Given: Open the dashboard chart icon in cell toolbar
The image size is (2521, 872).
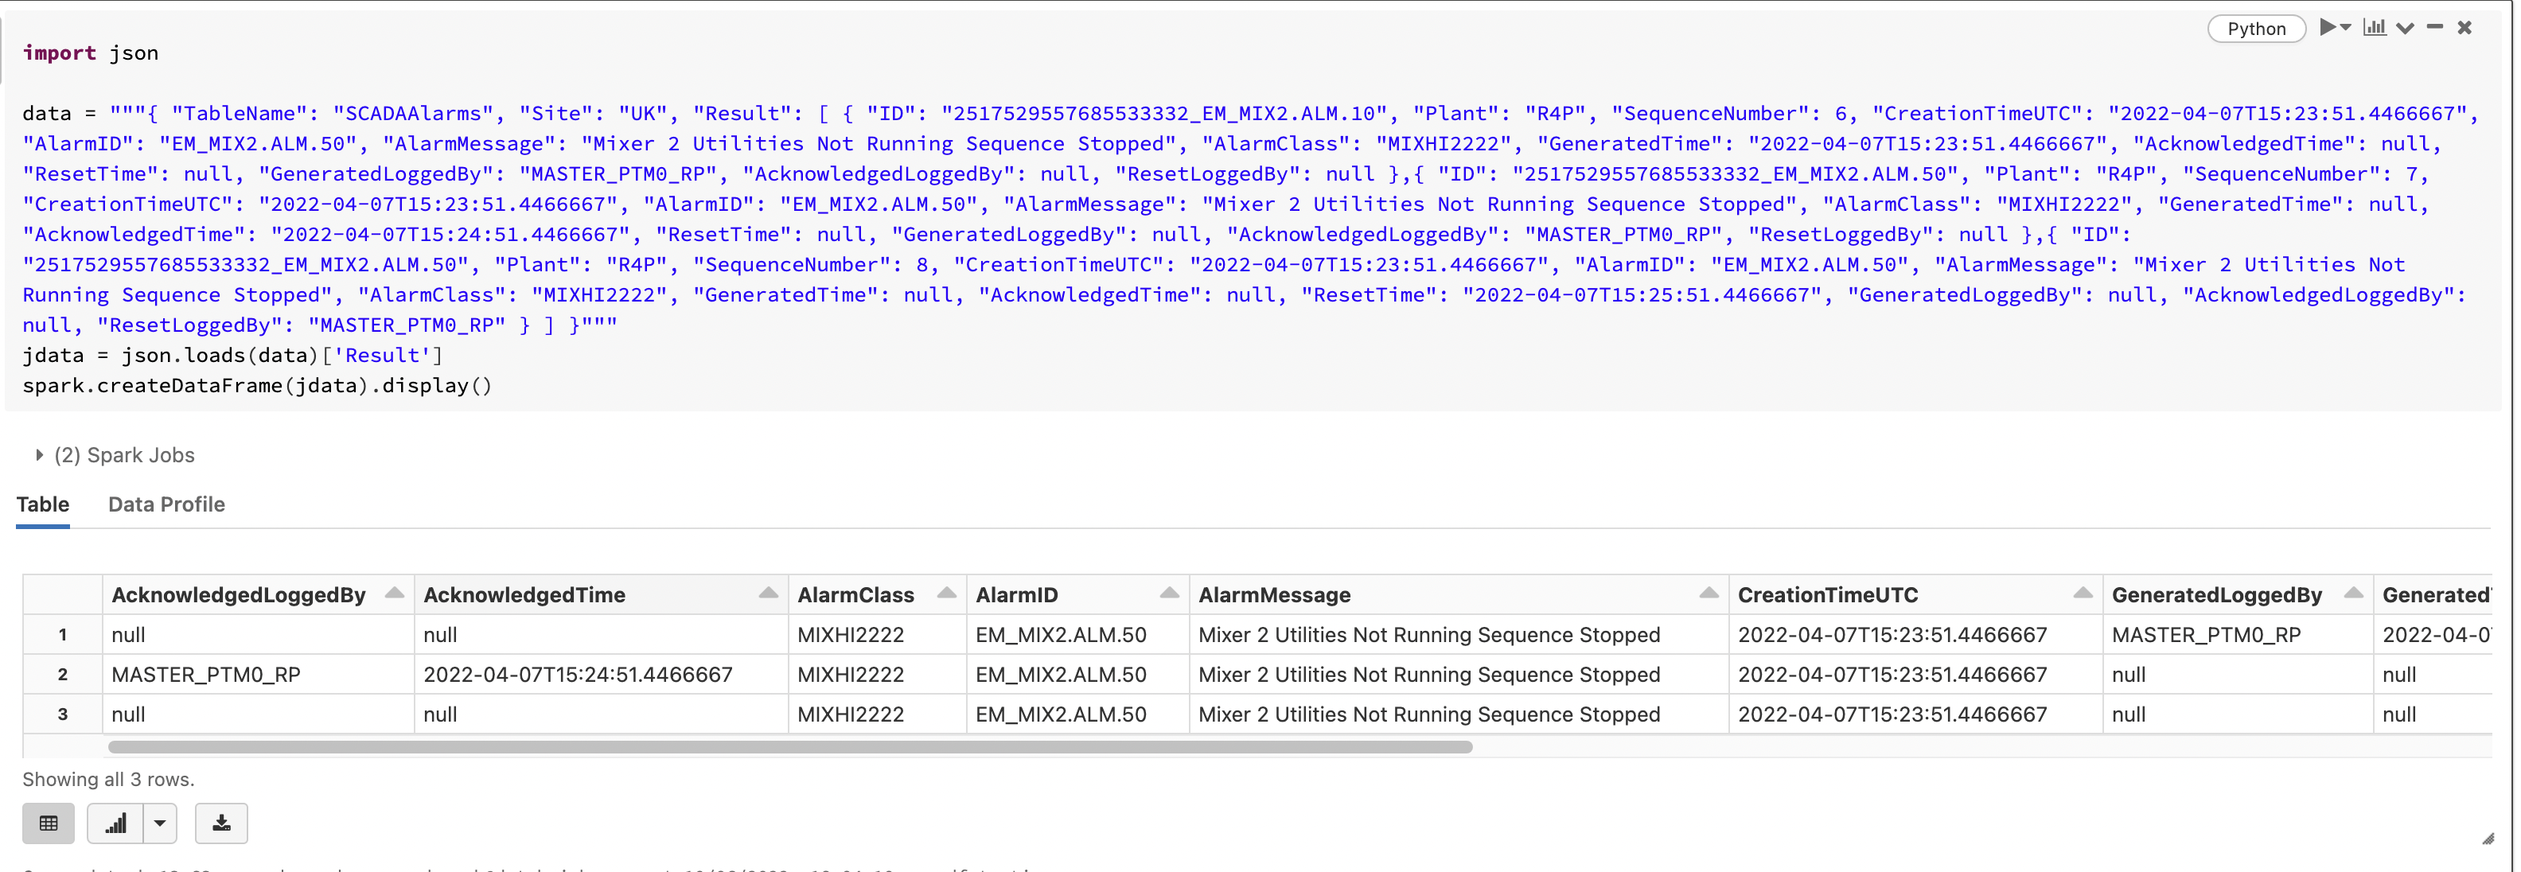Looking at the screenshot, I should click(x=2375, y=27).
